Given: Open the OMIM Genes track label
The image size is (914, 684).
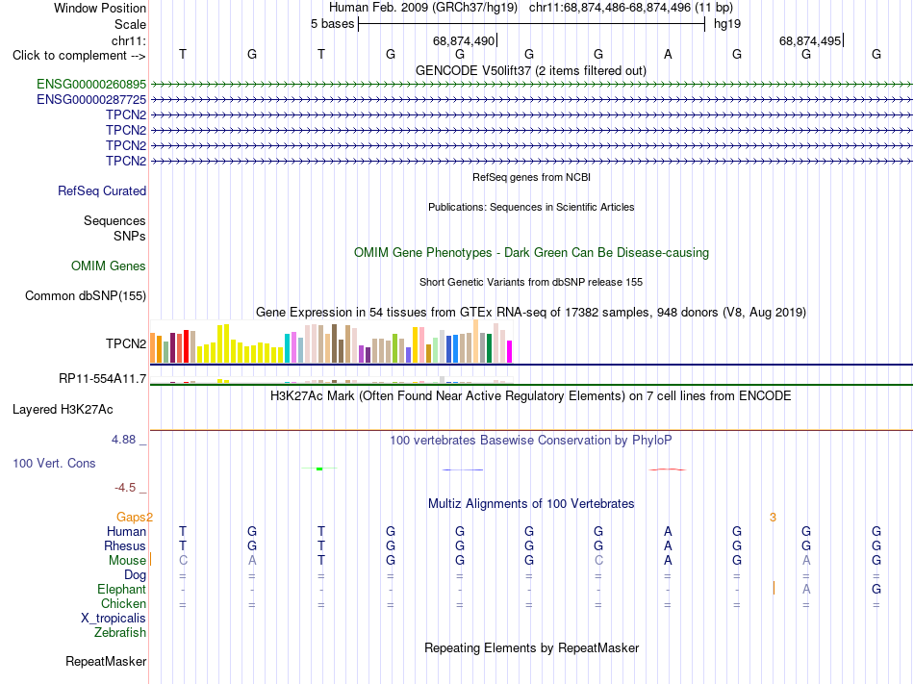Looking at the screenshot, I should pos(109,266).
